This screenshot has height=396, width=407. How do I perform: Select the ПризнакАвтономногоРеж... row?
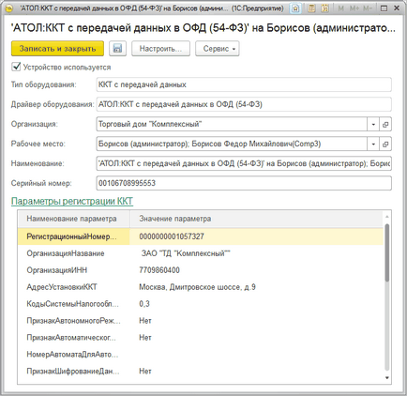[x=201, y=321]
